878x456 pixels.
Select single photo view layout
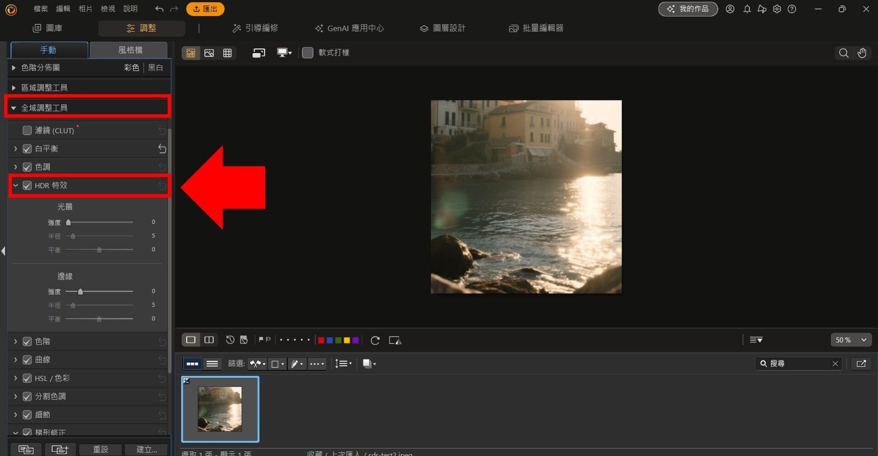191,340
